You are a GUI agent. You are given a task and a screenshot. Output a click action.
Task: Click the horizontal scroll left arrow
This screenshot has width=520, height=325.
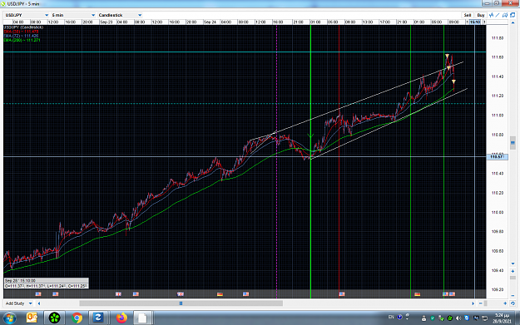point(39,303)
